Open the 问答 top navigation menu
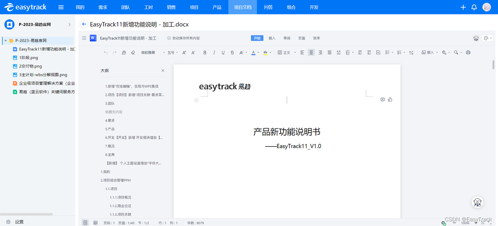 click(268, 7)
